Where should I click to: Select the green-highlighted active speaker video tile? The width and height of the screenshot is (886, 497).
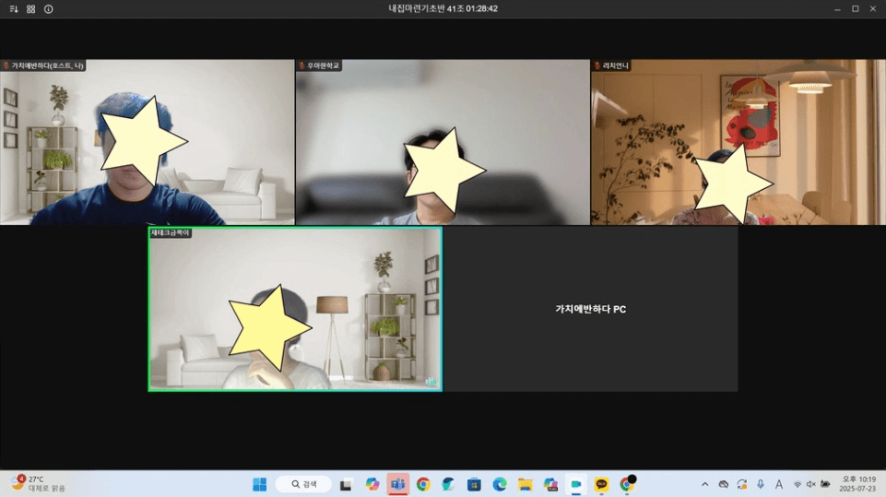[x=295, y=309]
